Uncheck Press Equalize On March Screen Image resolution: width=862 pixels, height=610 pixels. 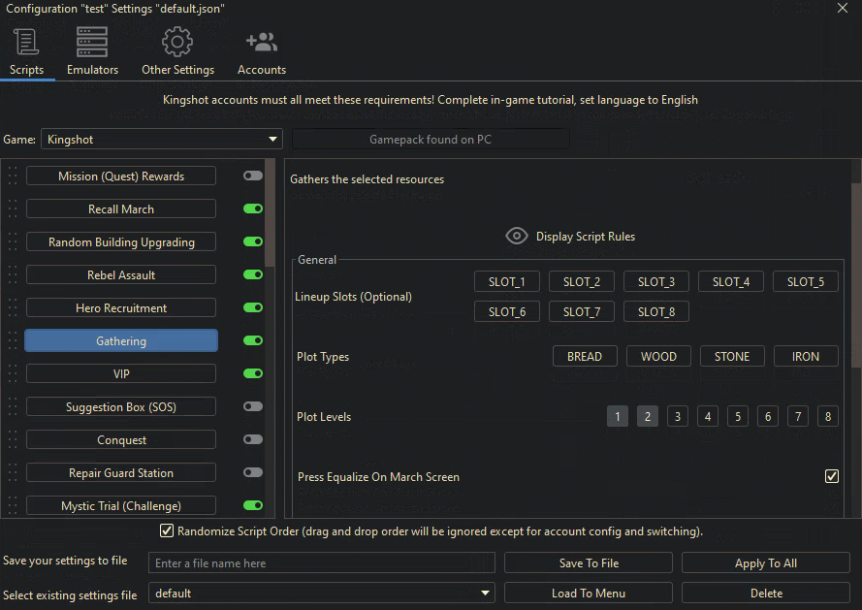[x=831, y=476]
